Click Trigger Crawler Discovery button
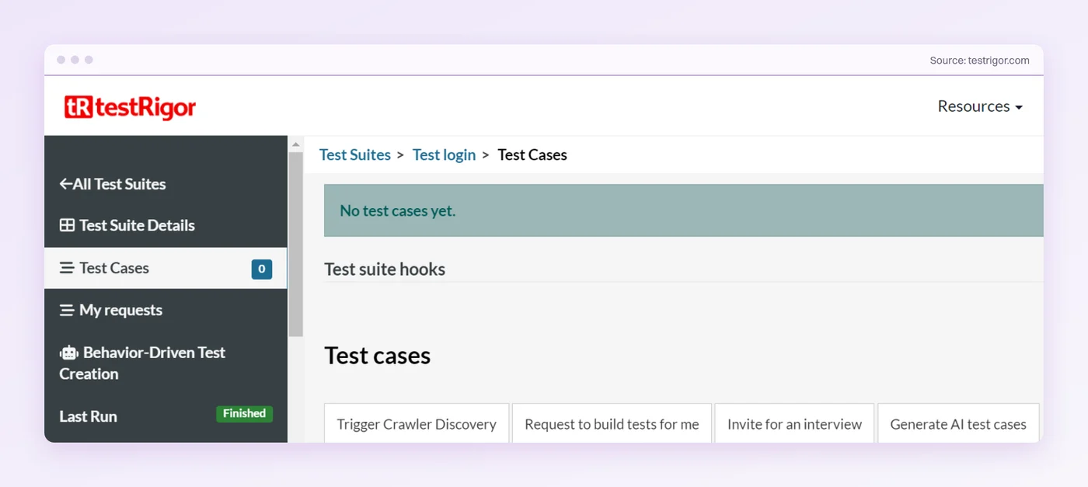 click(x=417, y=423)
